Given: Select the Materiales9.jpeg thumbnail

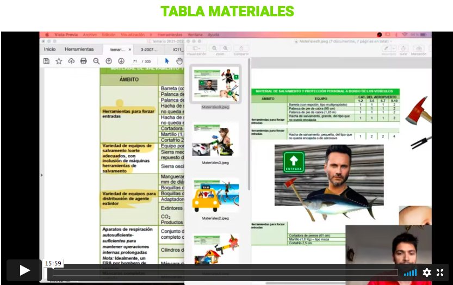Looking at the screenshot, I should tap(215, 84).
